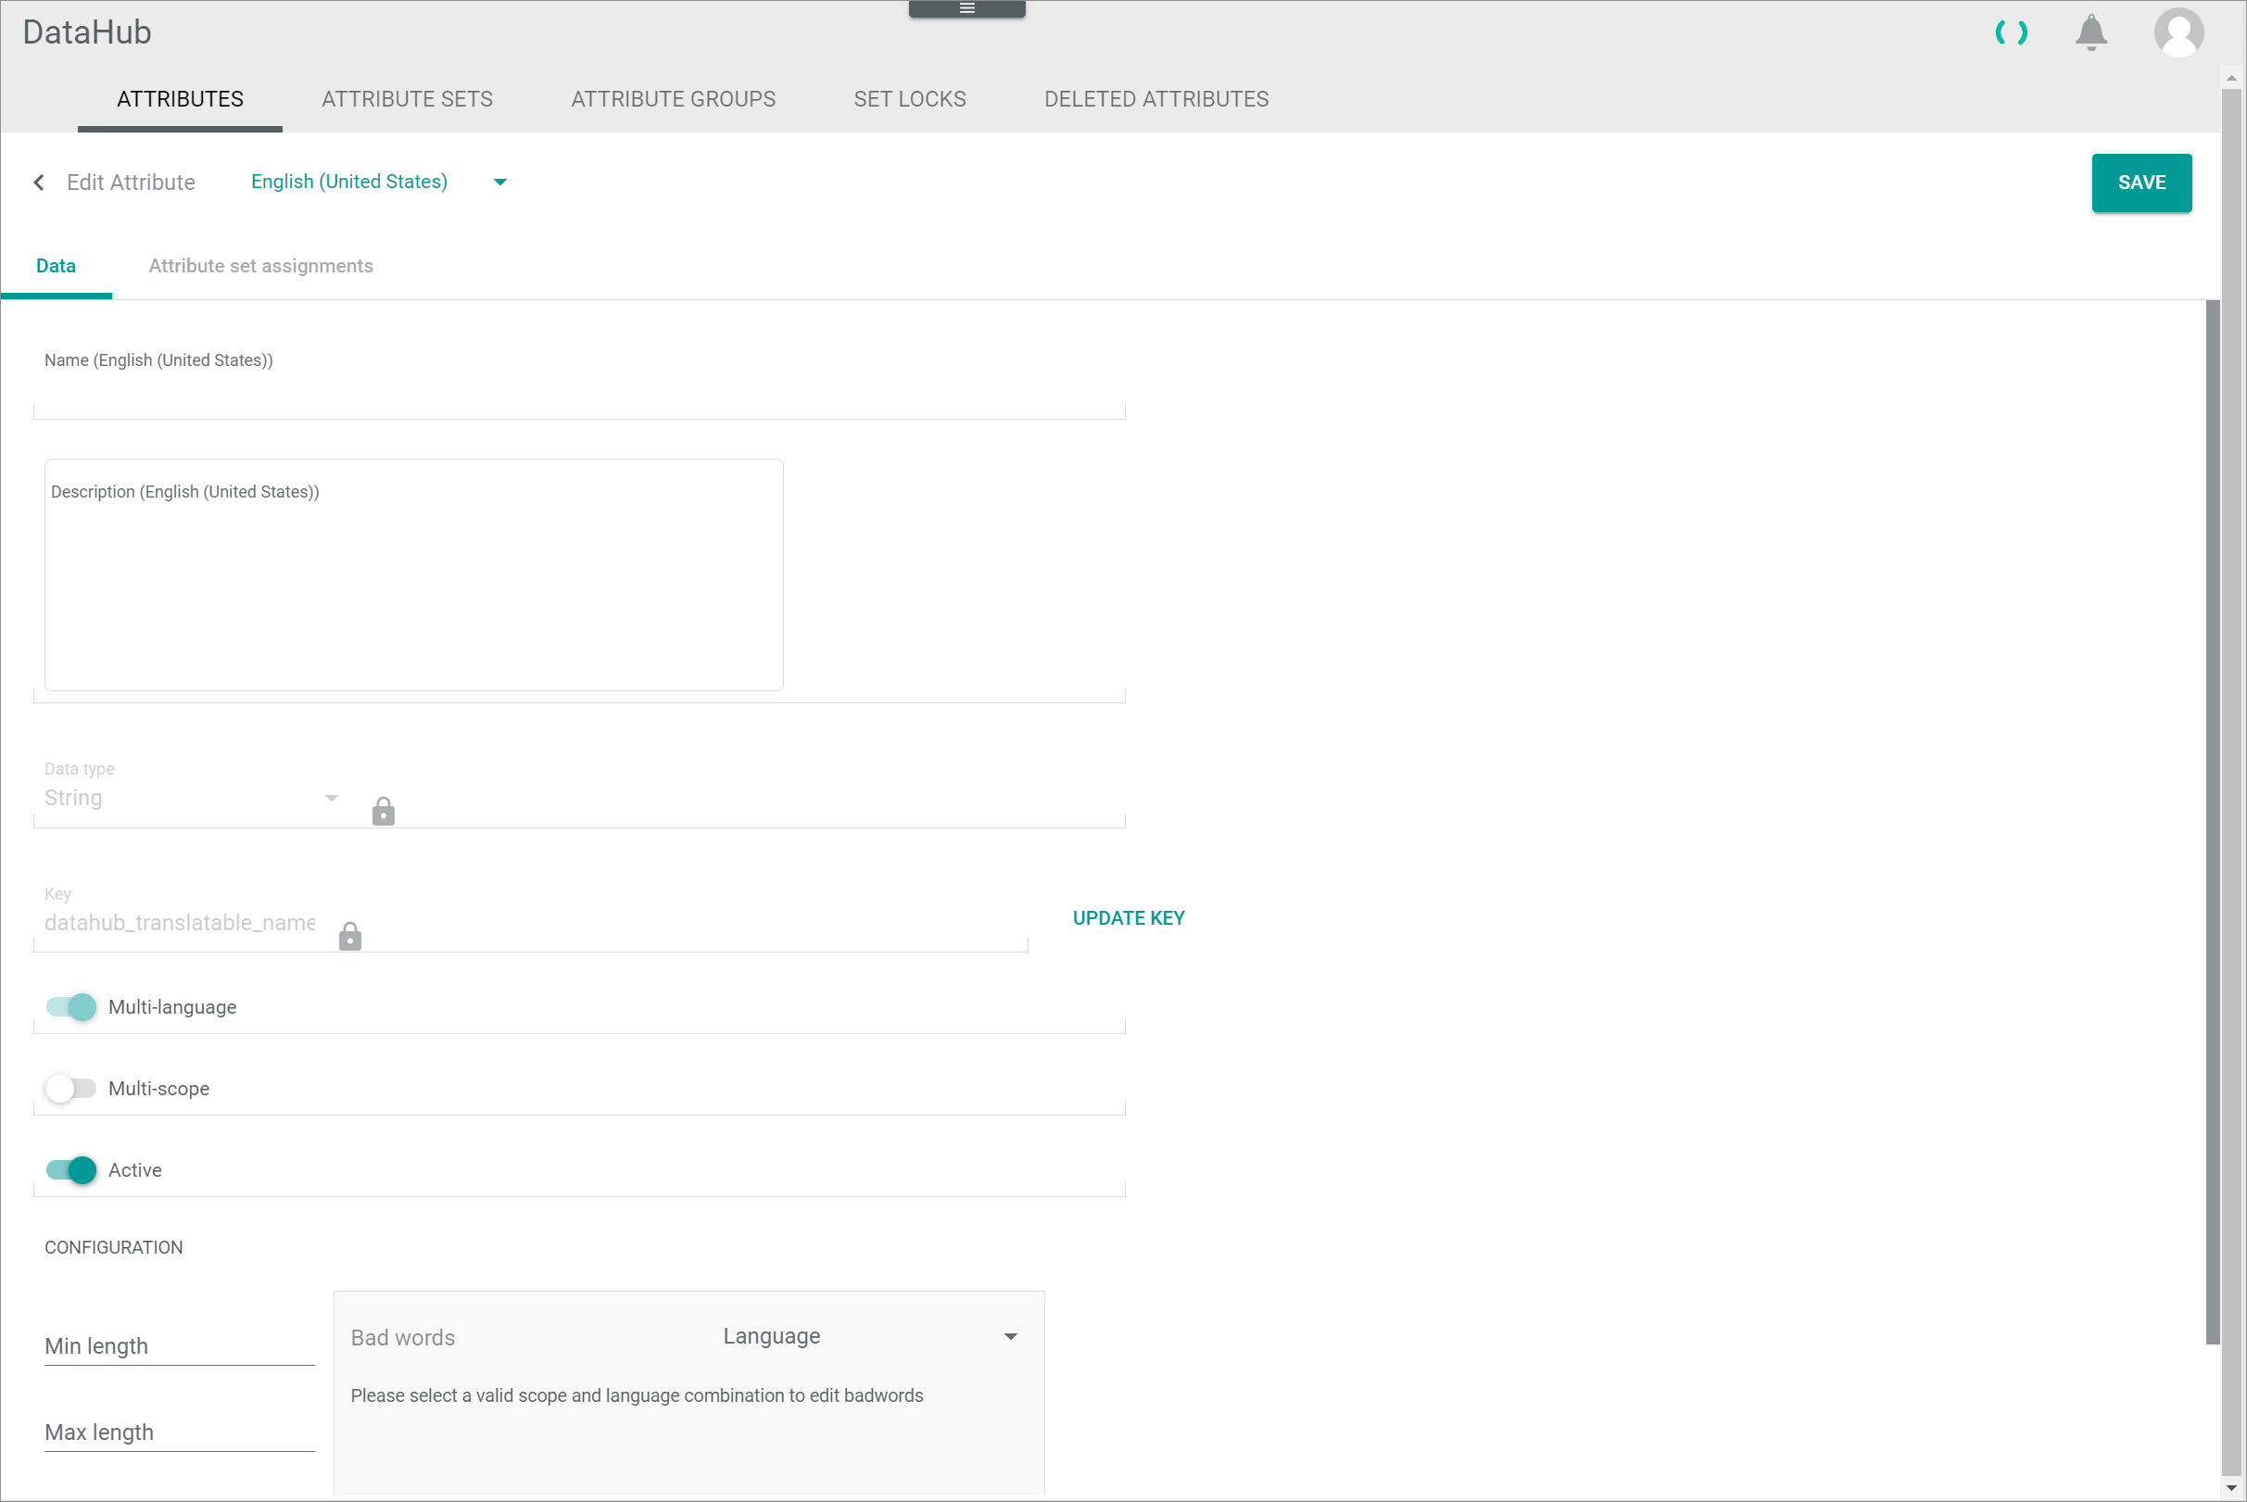Switch to the Attribute set assignments tab

(259, 265)
